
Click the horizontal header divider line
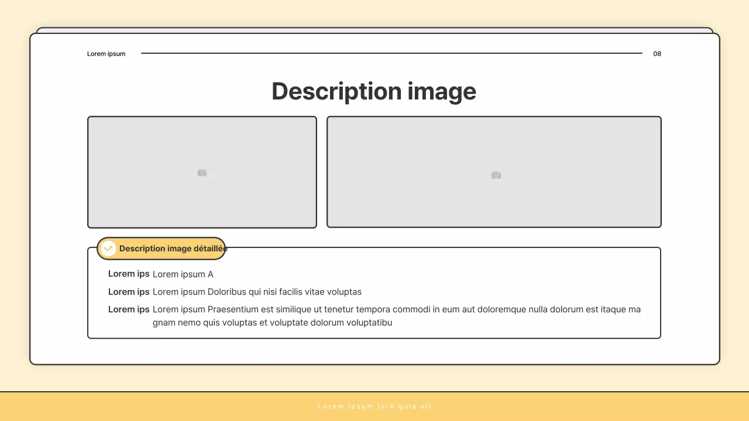(391, 53)
